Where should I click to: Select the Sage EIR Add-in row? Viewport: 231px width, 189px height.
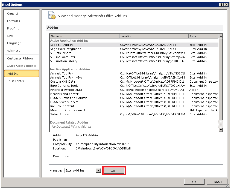(134, 45)
